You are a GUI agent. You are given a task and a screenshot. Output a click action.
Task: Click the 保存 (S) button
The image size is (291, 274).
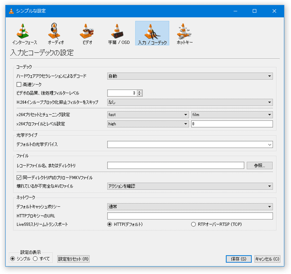coord(238,259)
